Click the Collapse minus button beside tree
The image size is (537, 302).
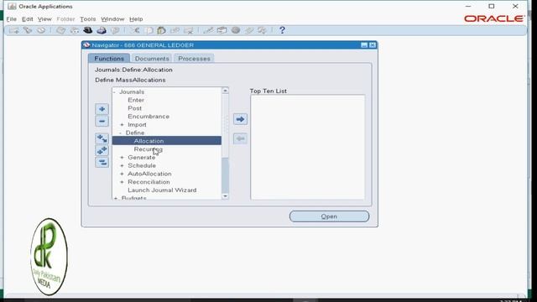(x=102, y=121)
